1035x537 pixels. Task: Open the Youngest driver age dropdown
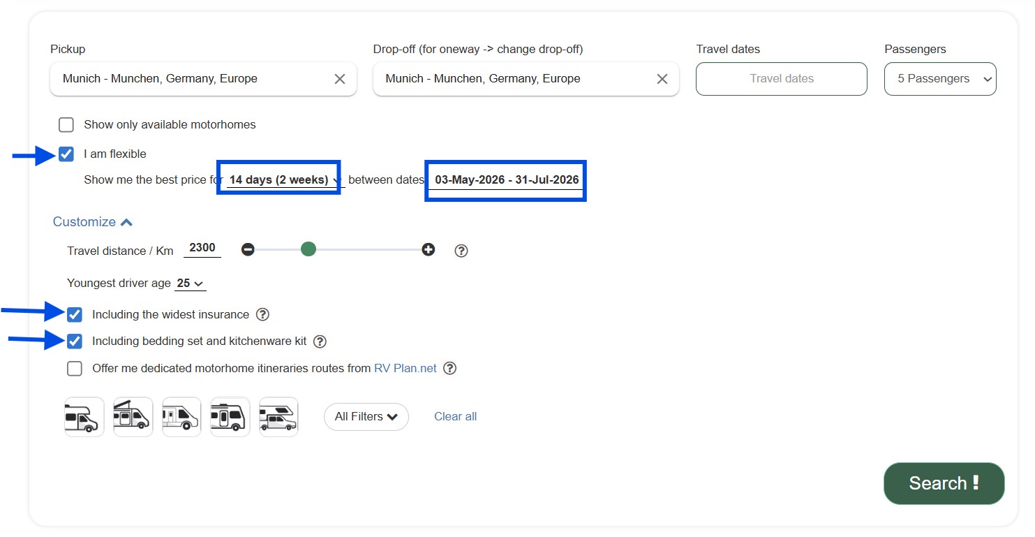191,284
